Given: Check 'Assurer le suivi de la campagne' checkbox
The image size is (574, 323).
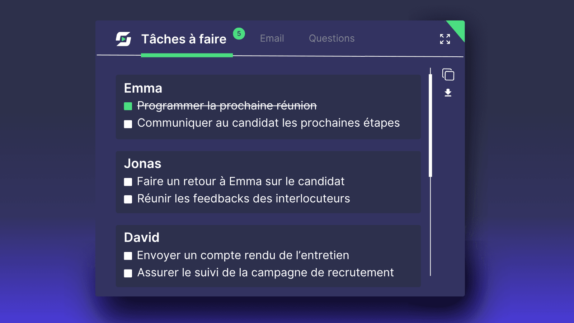Looking at the screenshot, I should (x=128, y=273).
